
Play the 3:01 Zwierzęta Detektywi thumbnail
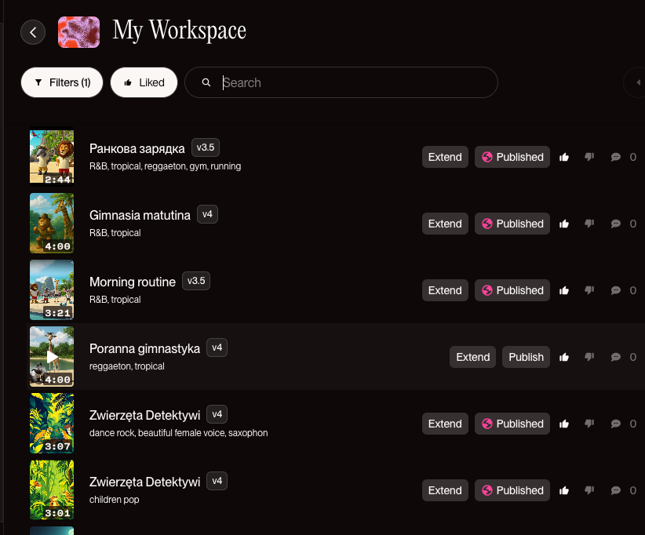pos(52,490)
